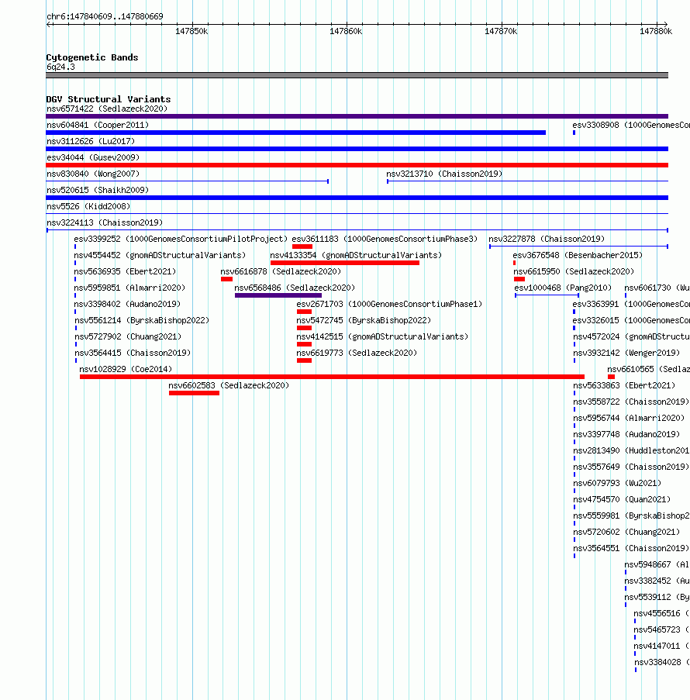The image size is (690, 700).
Task: Open nsv4554452 gnomADStructuralVariants label
Action: tap(160, 255)
